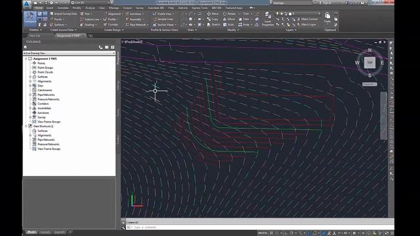Click Match Layer button
The height and width of the screenshot is (236, 420).
point(306,24)
